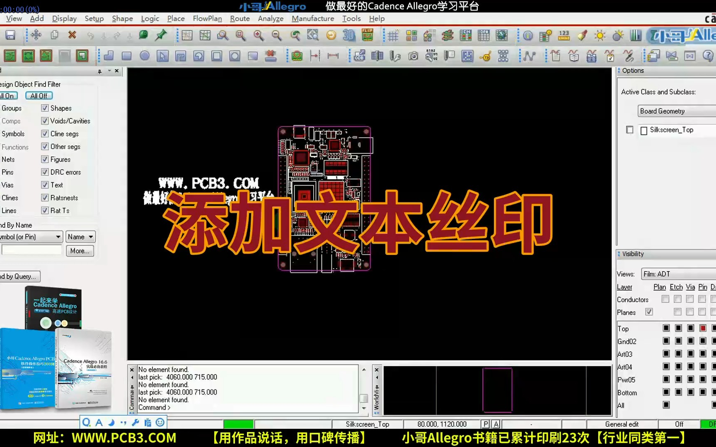Open the Film: ADT views dropdown
Viewport: 716px width, 447px height.
[678, 274]
